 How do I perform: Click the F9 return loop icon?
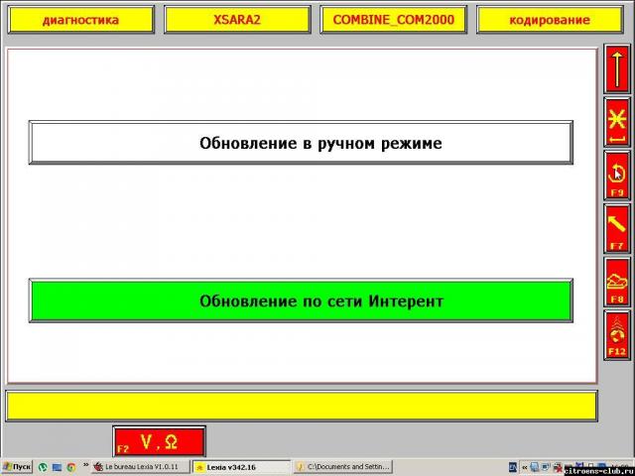click(617, 177)
